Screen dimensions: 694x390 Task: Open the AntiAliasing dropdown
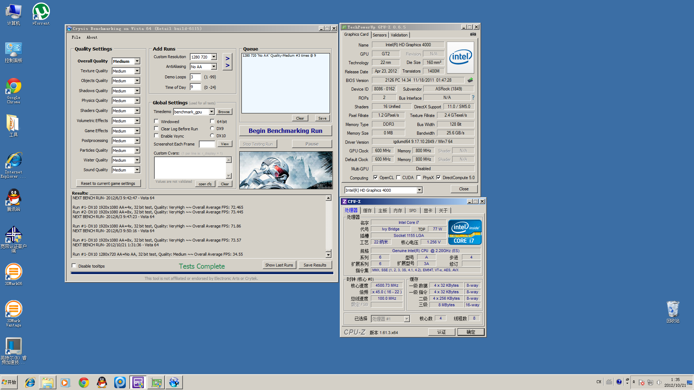pyautogui.click(x=214, y=67)
